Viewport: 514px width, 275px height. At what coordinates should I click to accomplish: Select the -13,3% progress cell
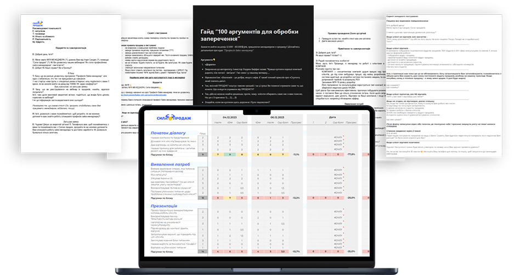pyautogui.click(x=296, y=198)
